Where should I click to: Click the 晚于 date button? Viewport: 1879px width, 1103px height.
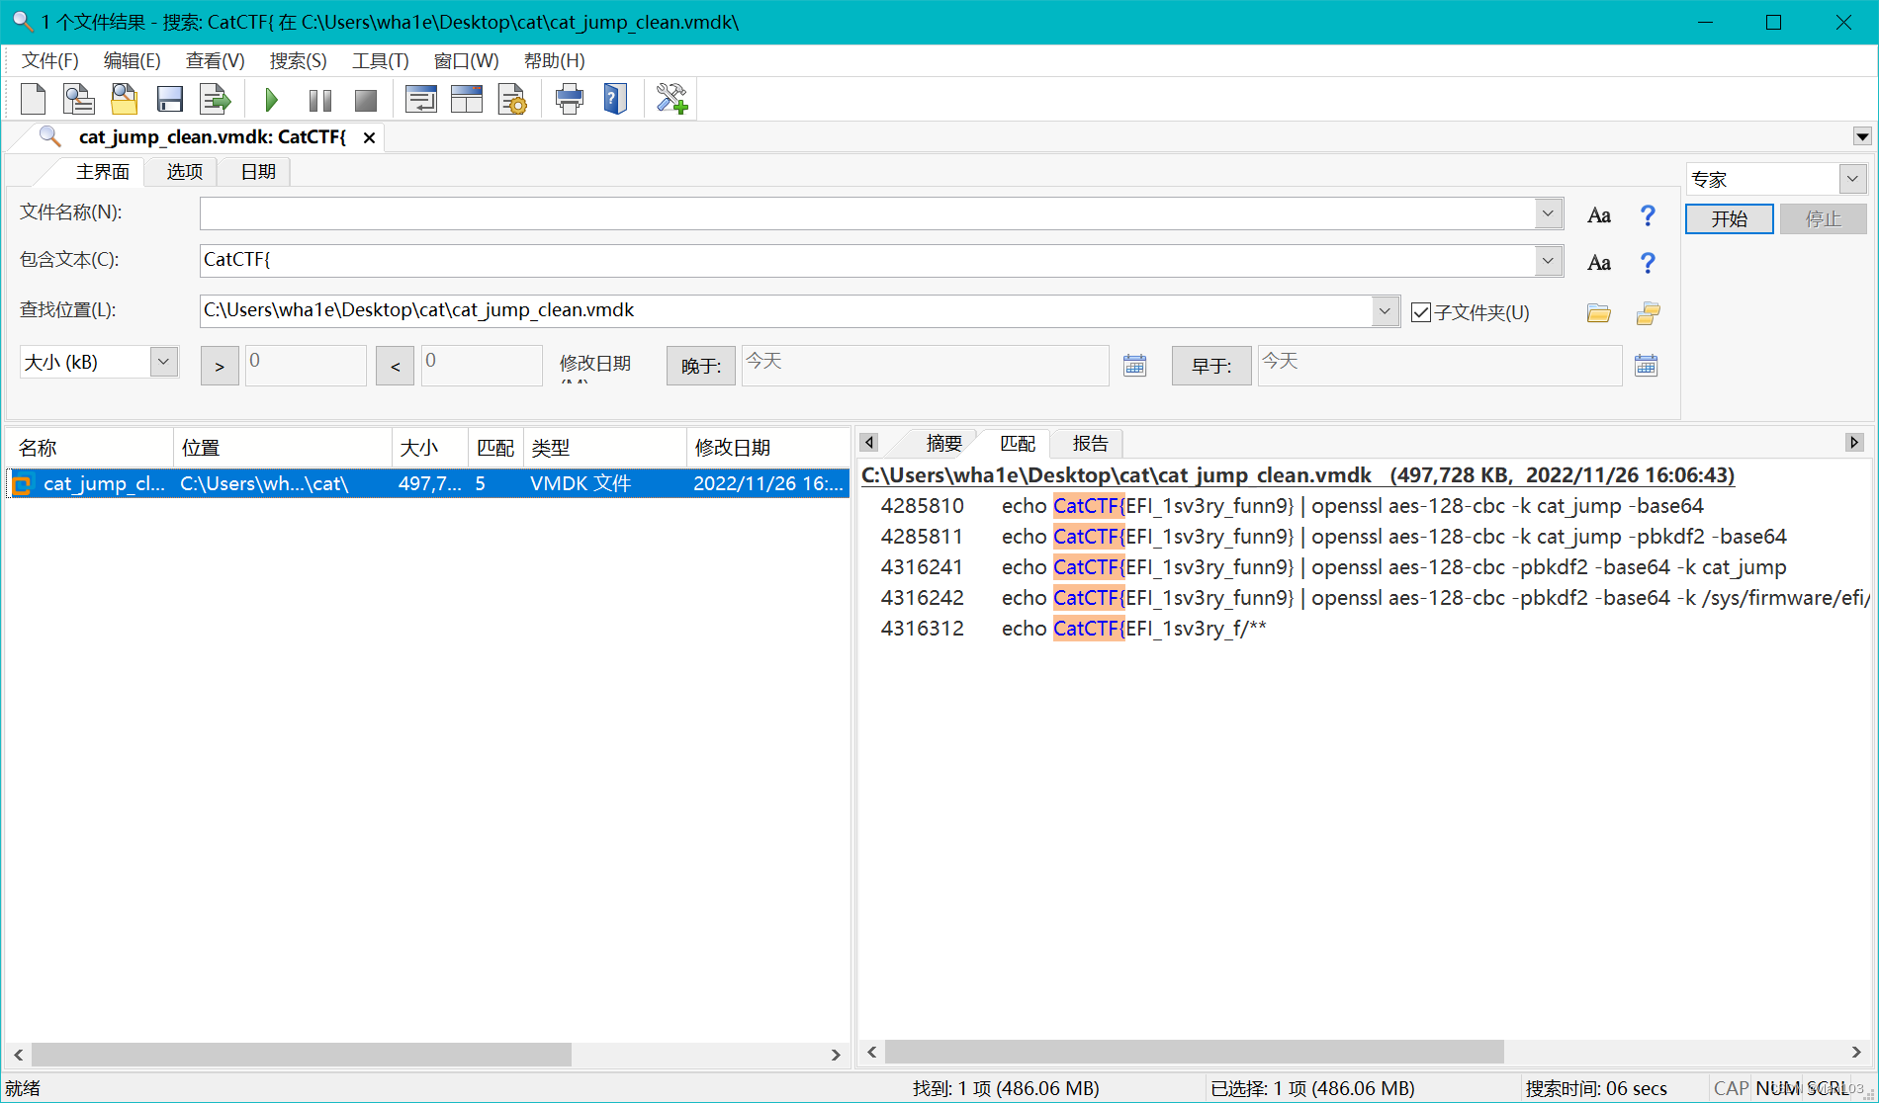[x=700, y=366]
